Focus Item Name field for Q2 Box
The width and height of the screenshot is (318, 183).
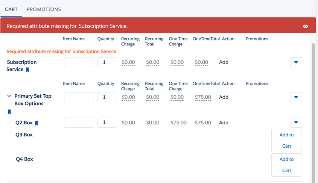click(79, 123)
